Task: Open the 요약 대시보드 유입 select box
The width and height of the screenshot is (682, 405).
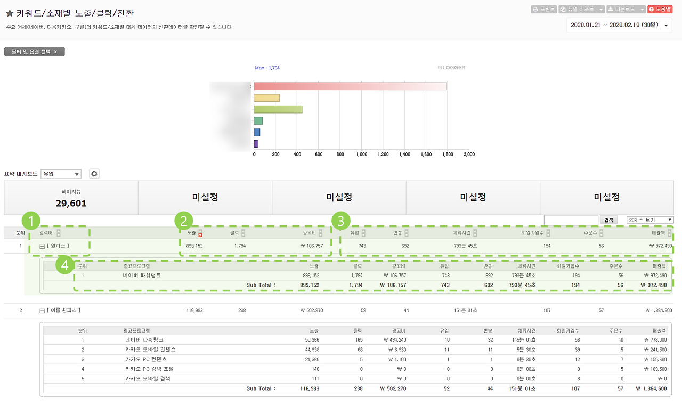Action: tap(61, 174)
